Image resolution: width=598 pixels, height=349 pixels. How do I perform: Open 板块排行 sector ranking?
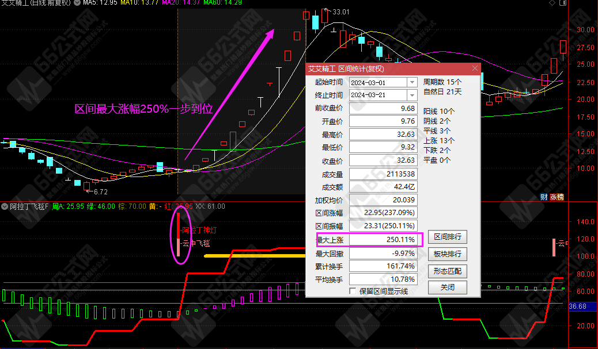(x=447, y=254)
